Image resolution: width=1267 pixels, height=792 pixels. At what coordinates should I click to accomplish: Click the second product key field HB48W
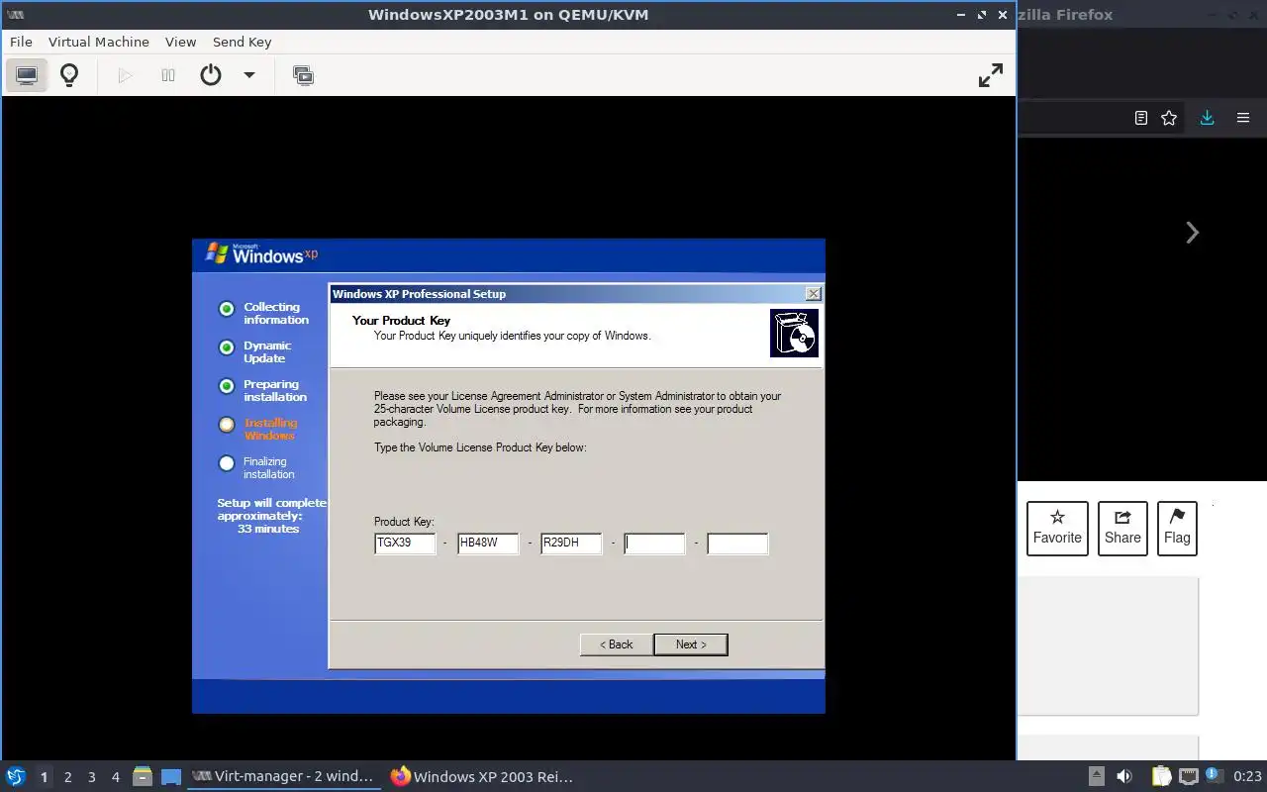click(488, 544)
